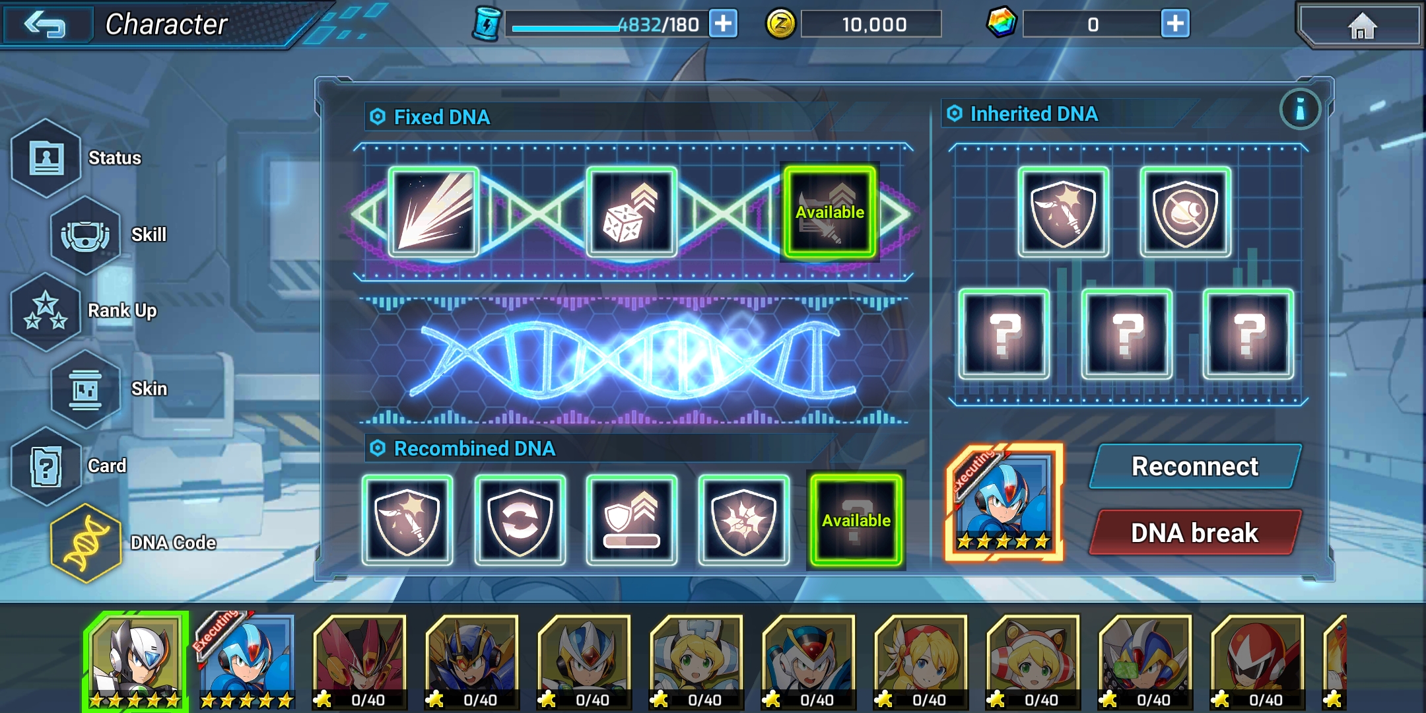This screenshot has width=1426, height=713.
Task: Select first unknown Inherited DNA question slot
Action: [1004, 334]
